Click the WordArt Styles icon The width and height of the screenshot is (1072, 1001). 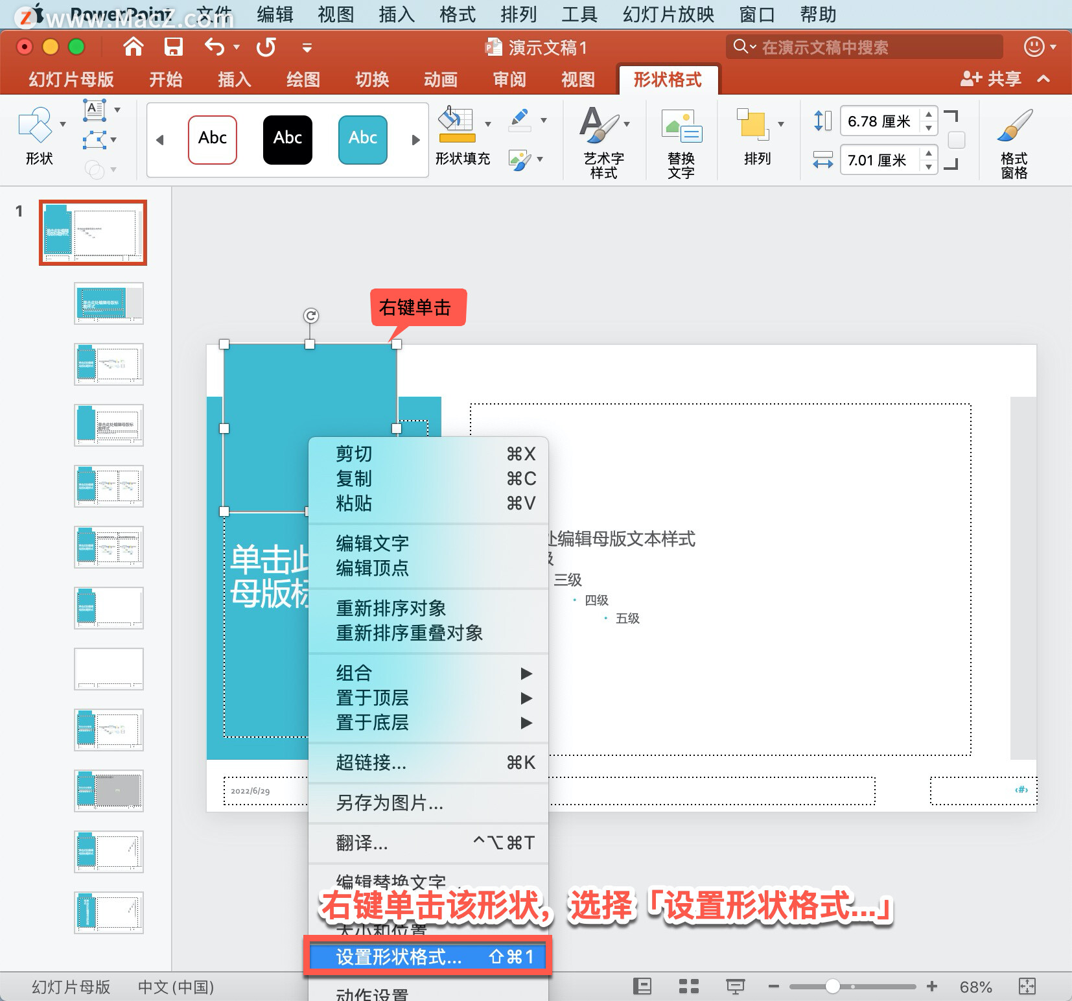point(600,124)
